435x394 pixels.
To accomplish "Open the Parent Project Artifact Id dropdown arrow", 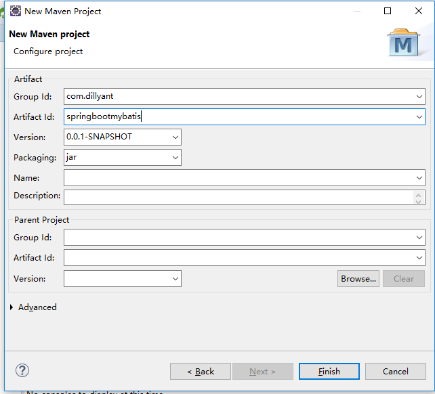I will 419,257.
